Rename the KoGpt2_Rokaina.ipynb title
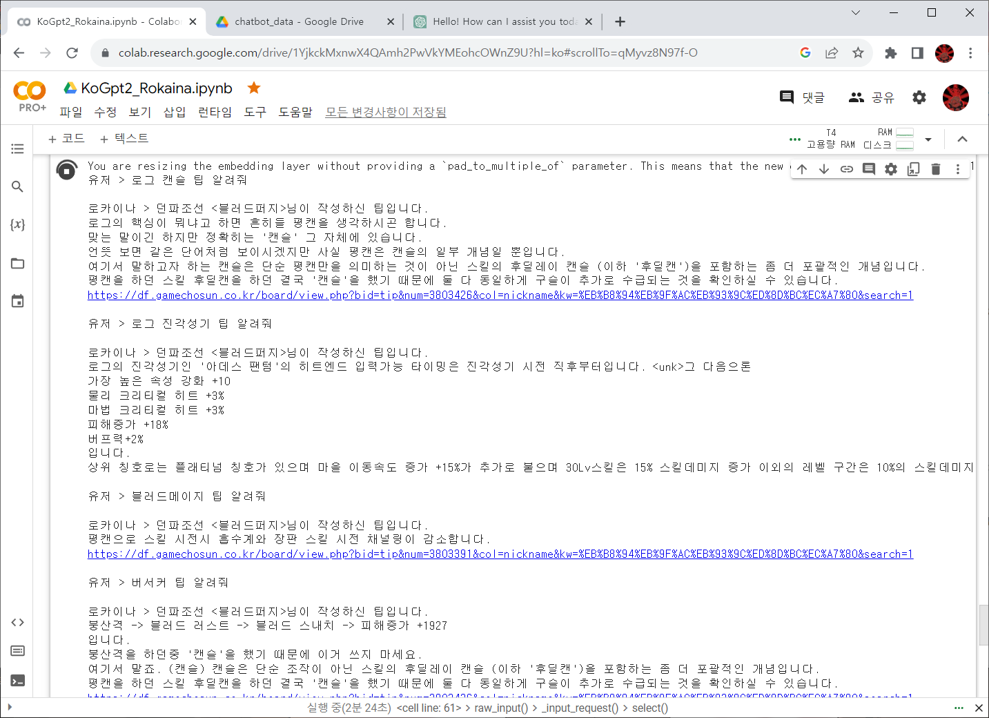 point(157,88)
